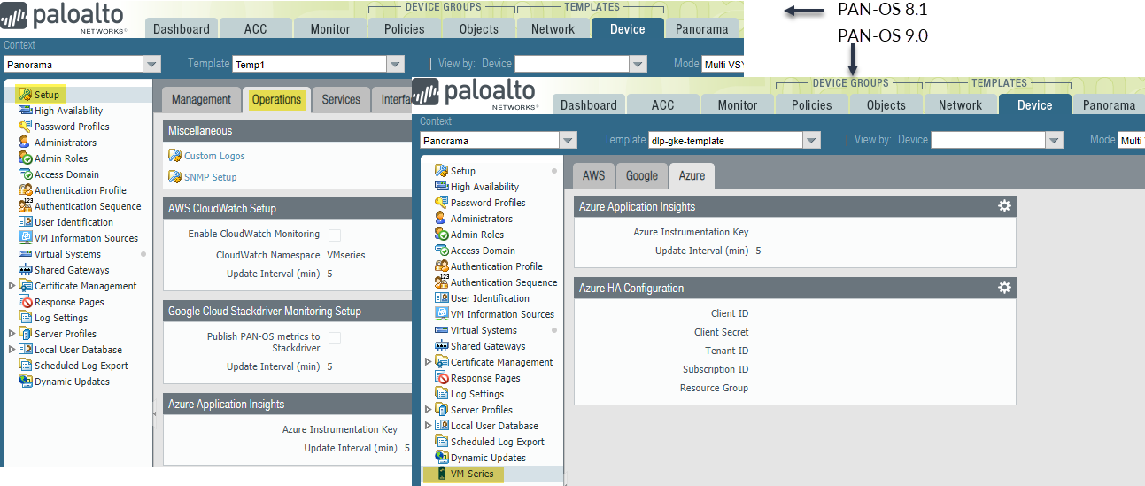Enable Publish PAN-OS metrics to Stackdriver checkbox
Screen dimensions: 1145x486
(335, 337)
